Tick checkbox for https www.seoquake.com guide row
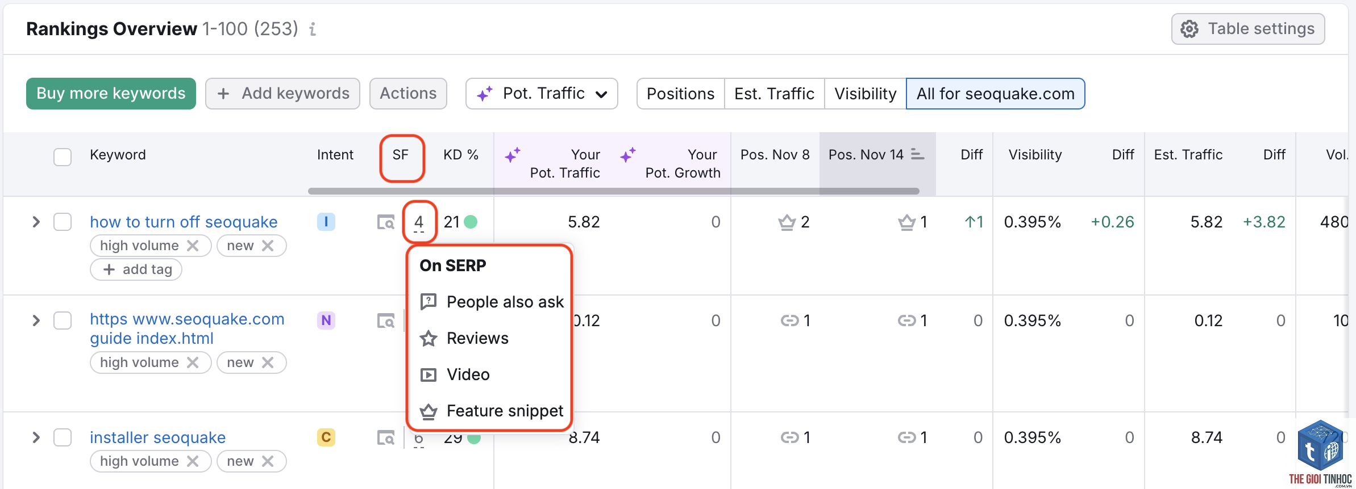This screenshot has width=1356, height=489. click(x=63, y=321)
